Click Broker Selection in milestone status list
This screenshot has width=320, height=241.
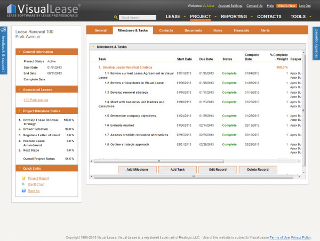point(36,129)
